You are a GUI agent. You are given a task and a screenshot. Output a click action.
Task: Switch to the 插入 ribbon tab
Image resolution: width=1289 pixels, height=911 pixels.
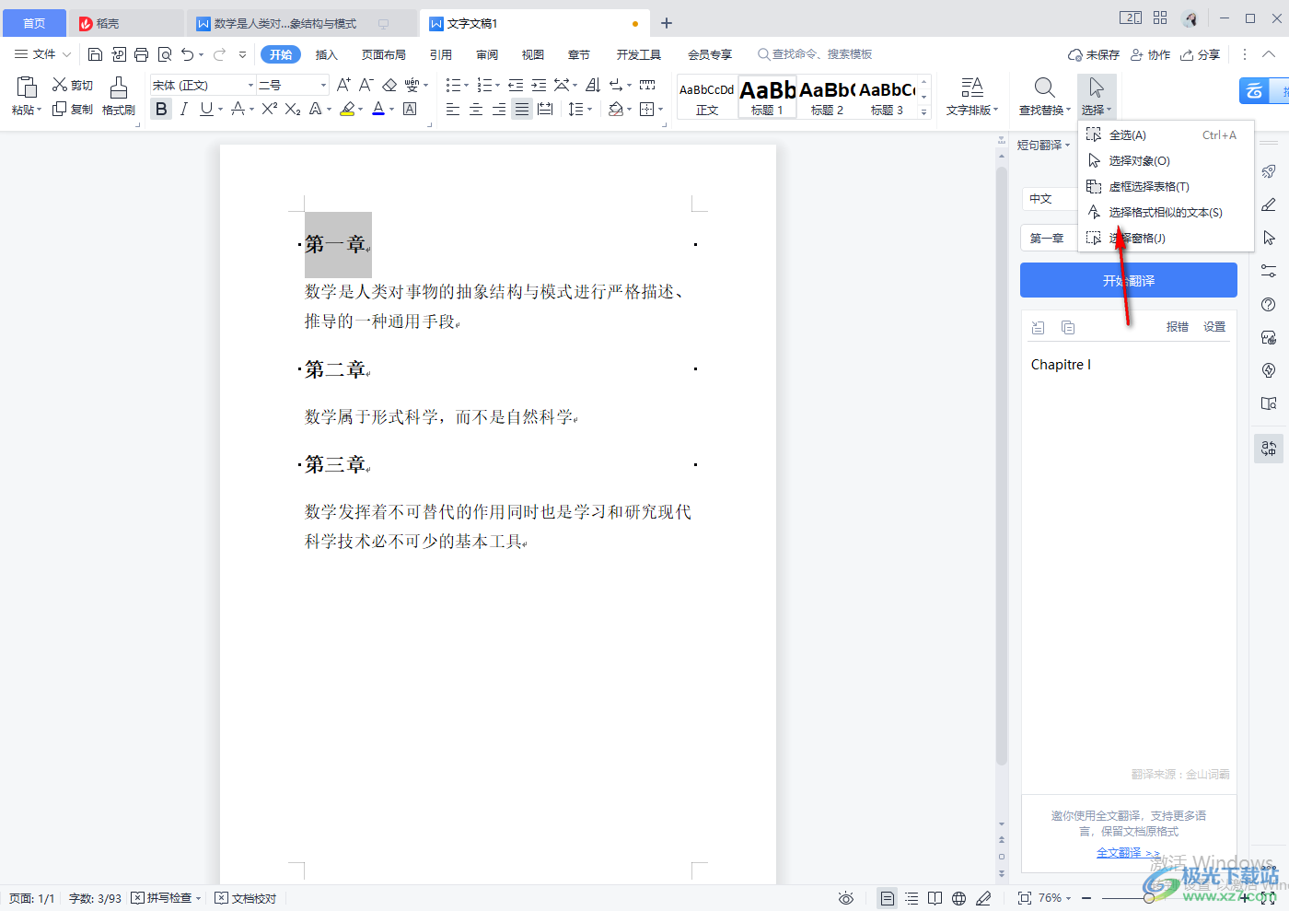(327, 54)
